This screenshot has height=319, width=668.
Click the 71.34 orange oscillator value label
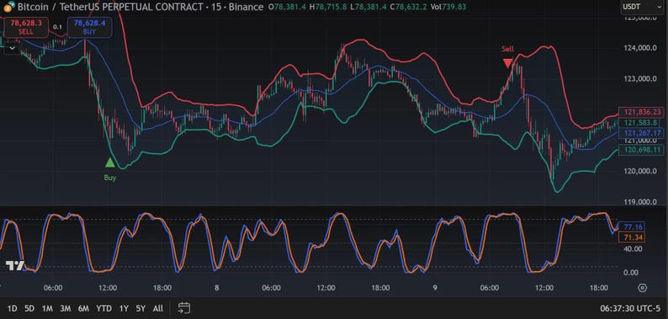tap(631, 237)
